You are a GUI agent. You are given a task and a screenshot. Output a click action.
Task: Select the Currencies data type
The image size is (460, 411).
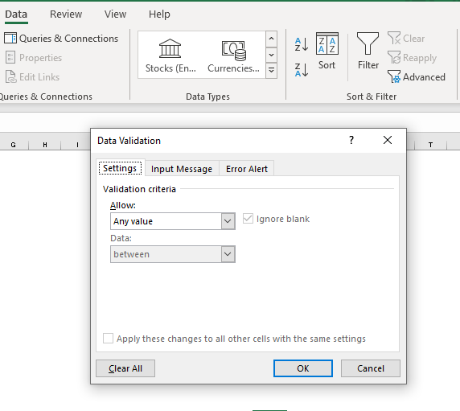[x=233, y=55]
